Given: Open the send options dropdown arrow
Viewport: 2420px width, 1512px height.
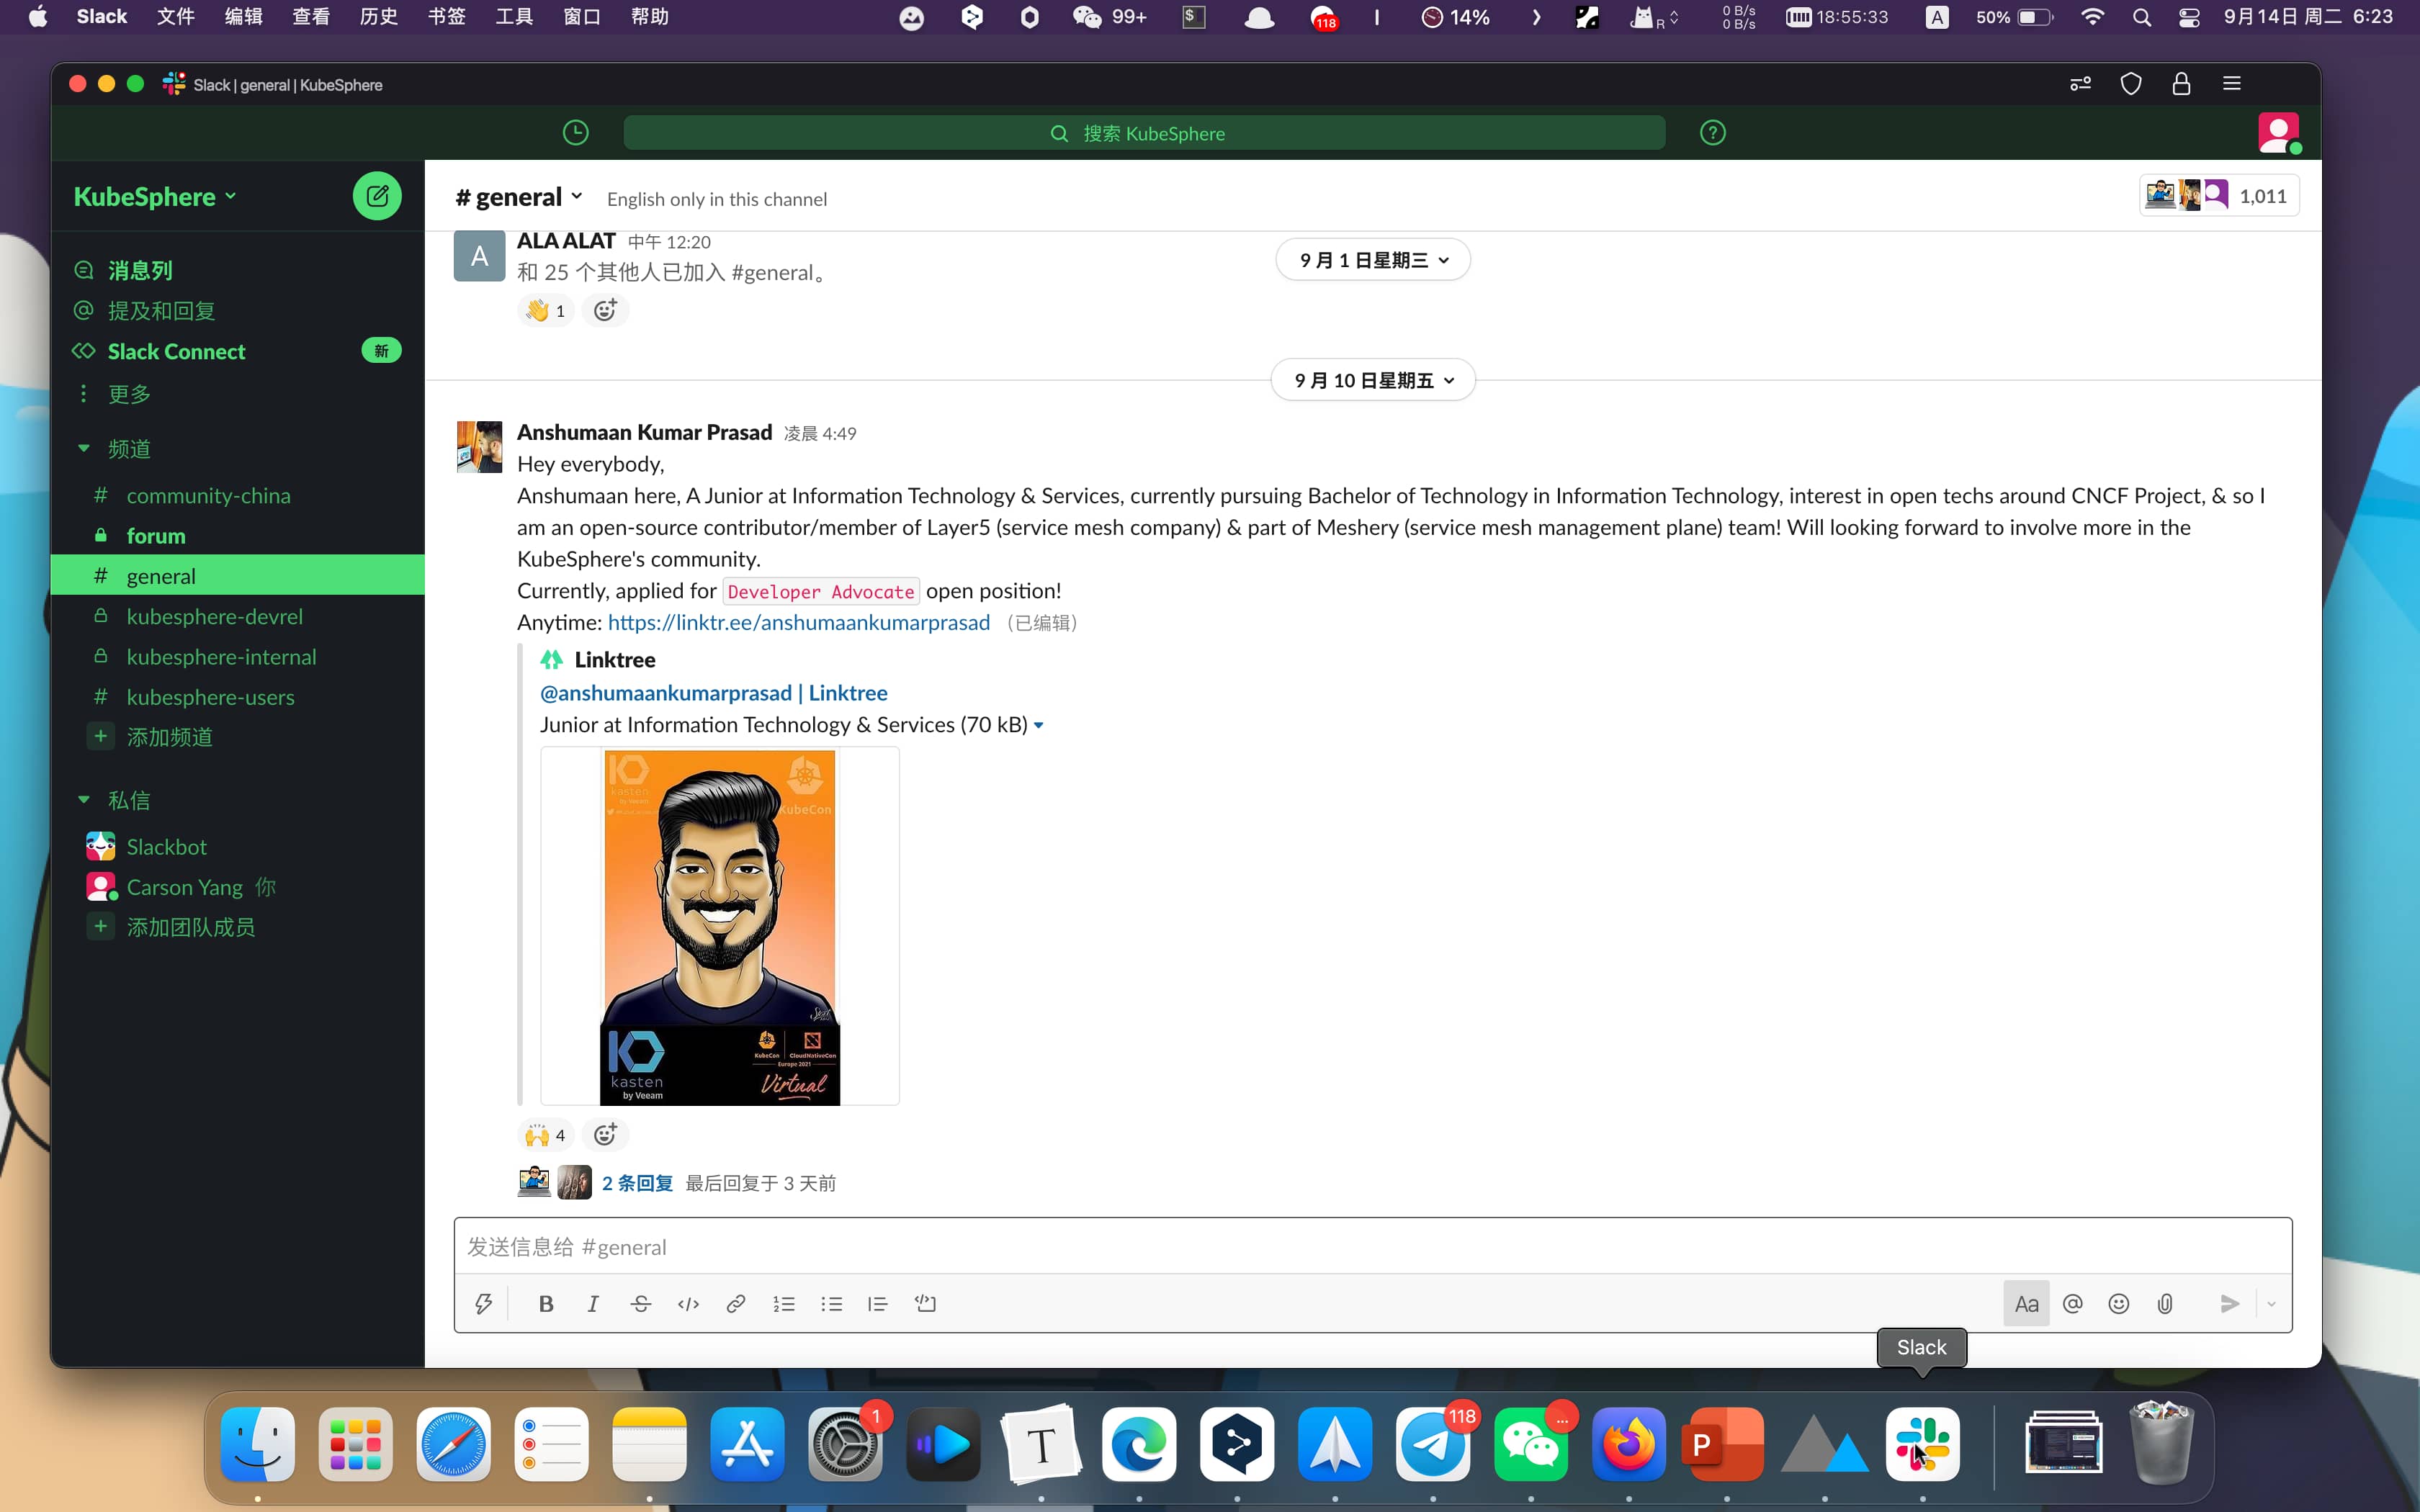Looking at the screenshot, I should [2271, 1303].
